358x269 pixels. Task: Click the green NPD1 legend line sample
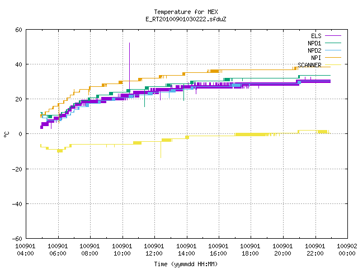pos(333,43)
